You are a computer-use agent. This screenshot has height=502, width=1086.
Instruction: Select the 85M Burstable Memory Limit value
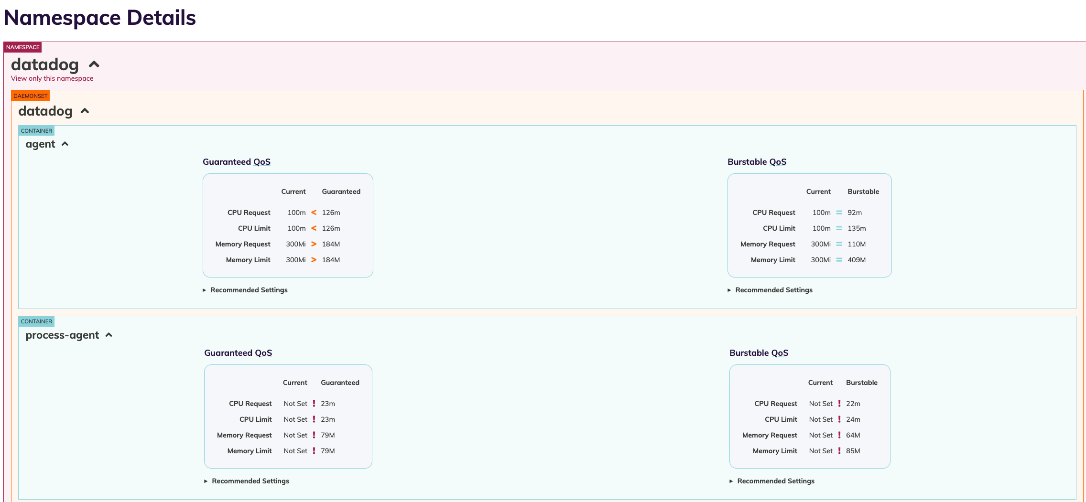[853, 451]
